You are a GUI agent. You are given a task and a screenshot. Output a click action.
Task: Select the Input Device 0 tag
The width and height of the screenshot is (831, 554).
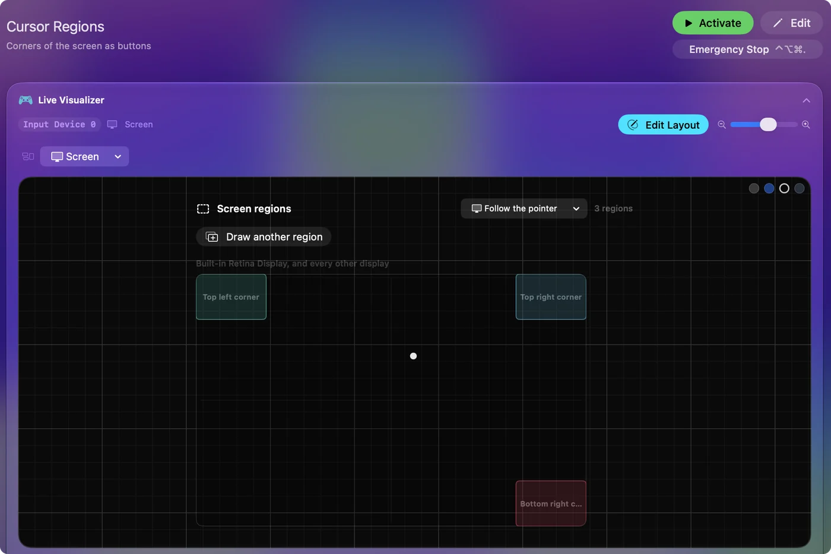click(59, 125)
